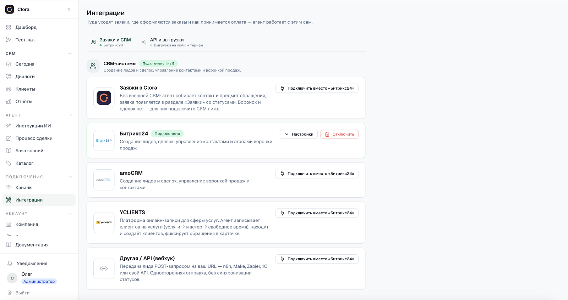568x300 pixels.
Task: Click the Дашборд grid icon
Action: (9, 27)
